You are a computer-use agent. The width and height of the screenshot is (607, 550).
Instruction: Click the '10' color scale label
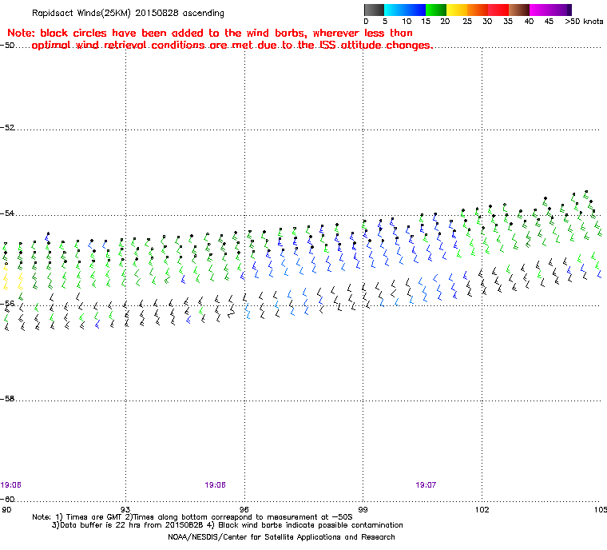click(406, 22)
